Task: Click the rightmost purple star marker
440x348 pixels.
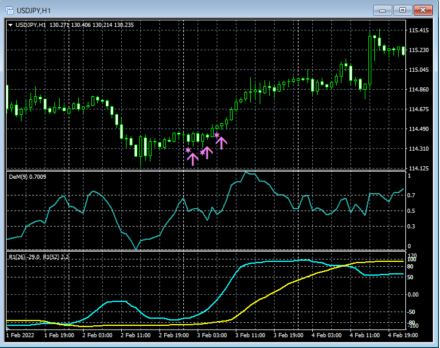Action: pyautogui.click(x=217, y=135)
